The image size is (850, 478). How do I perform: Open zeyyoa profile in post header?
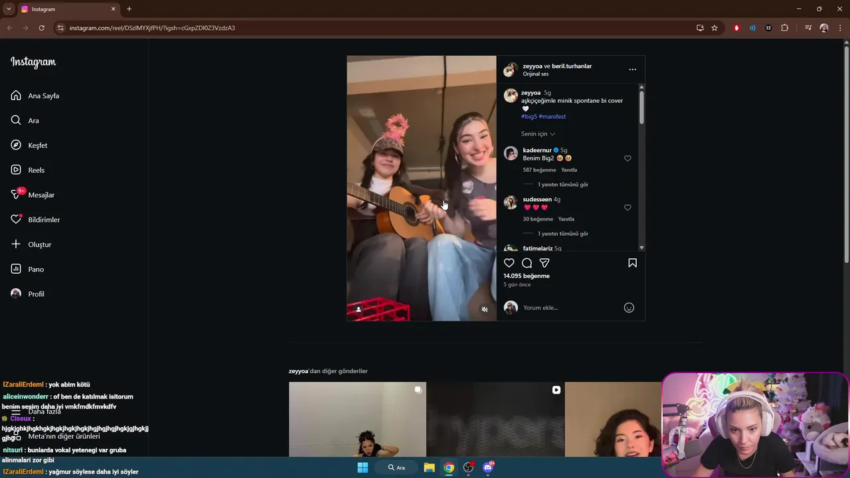tap(533, 66)
